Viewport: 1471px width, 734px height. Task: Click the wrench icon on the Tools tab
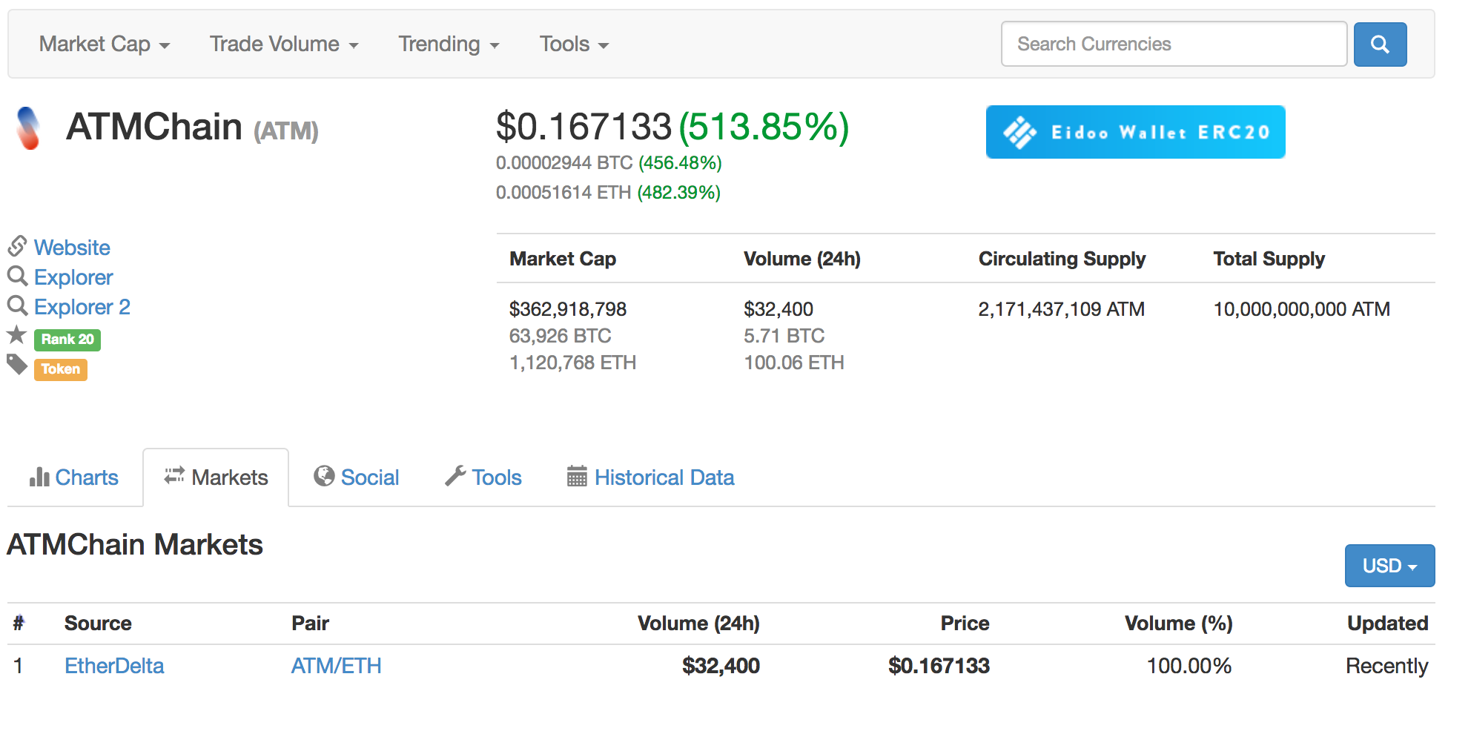tap(455, 476)
